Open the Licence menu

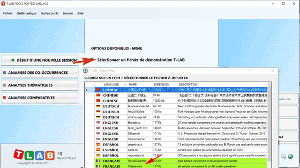coord(67,14)
